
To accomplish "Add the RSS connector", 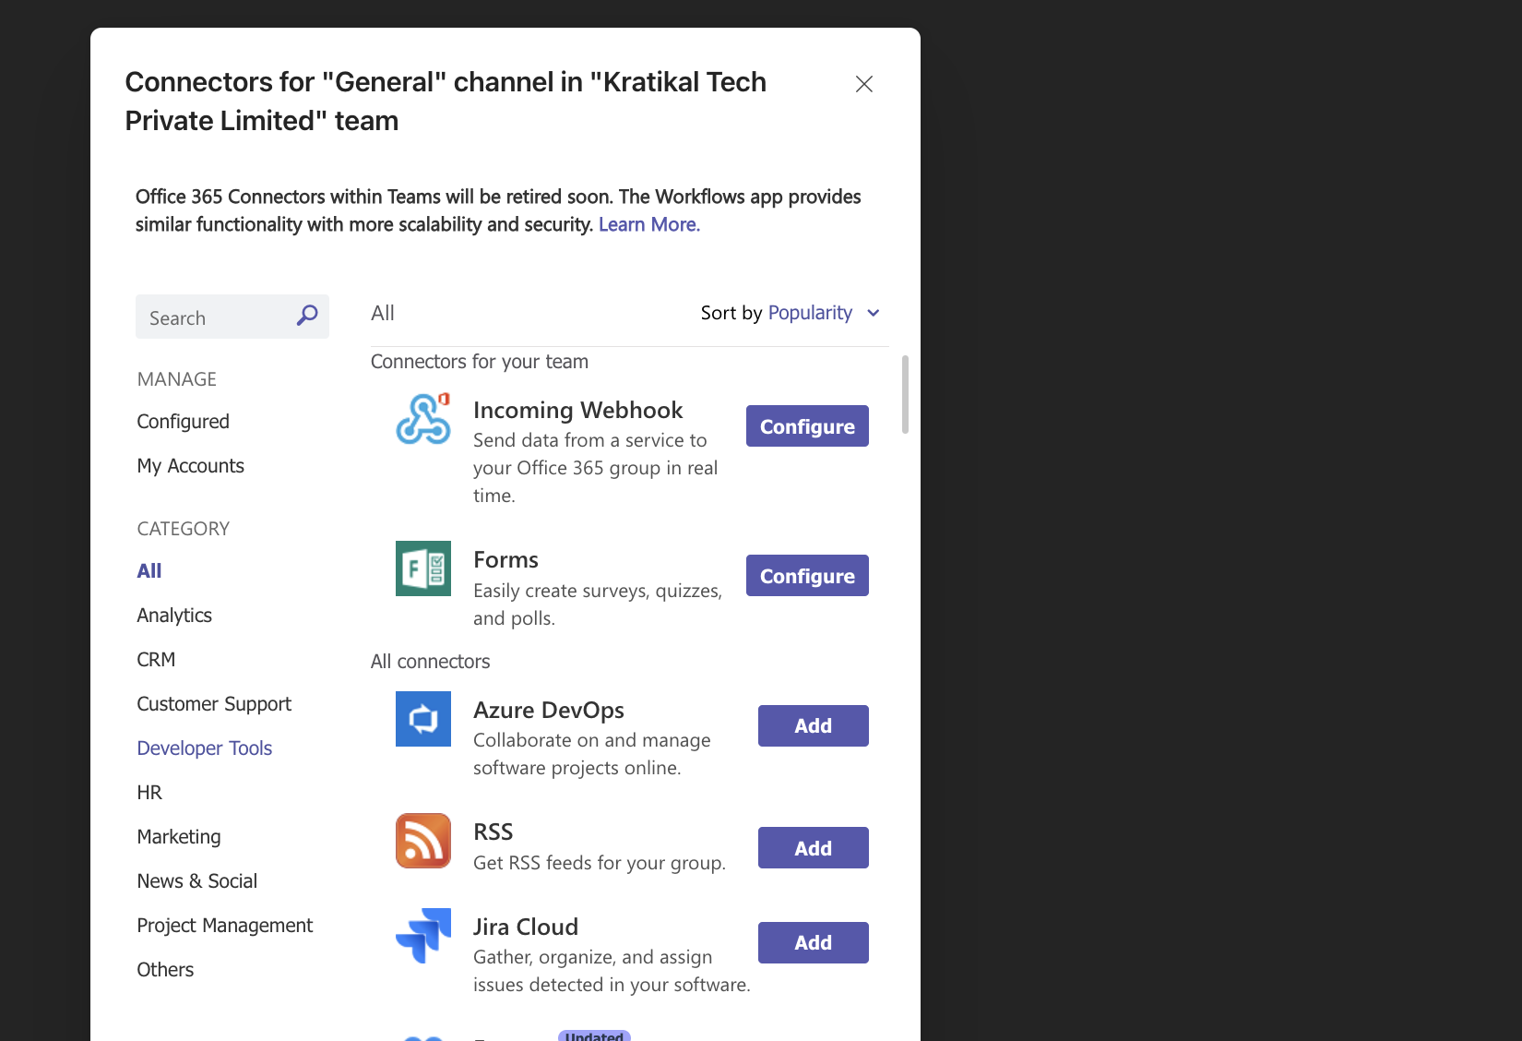I will click(x=814, y=848).
